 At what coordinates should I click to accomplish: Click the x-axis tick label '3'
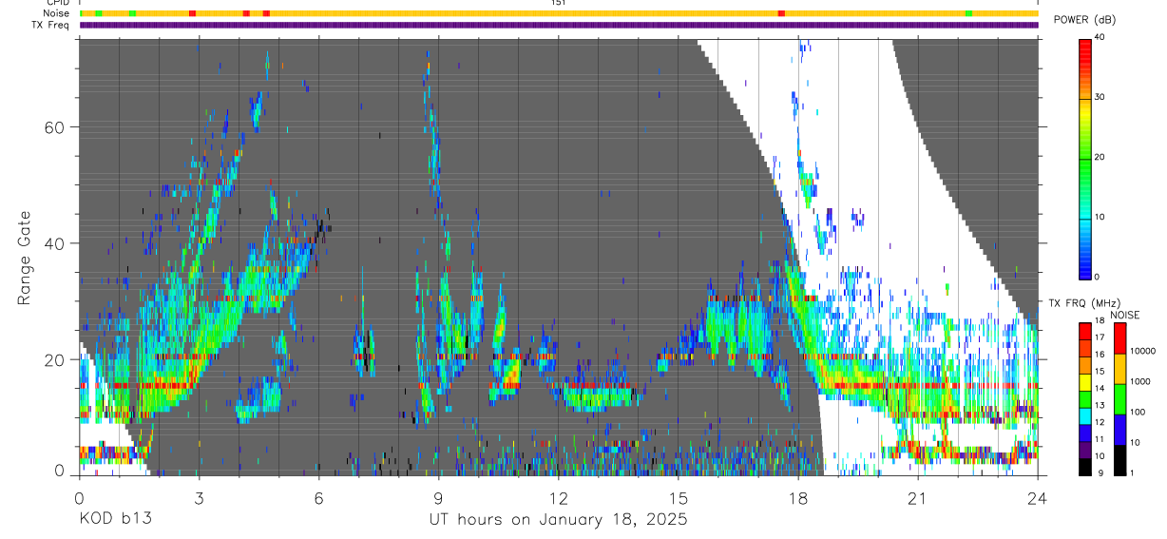click(x=199, y=498)
